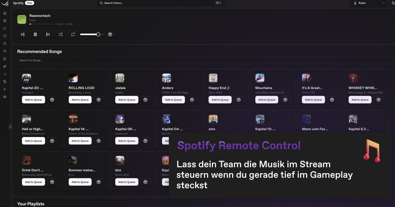395x207 pixels.
Task: Open Home from the left sidebar
Action: [5, 13]
